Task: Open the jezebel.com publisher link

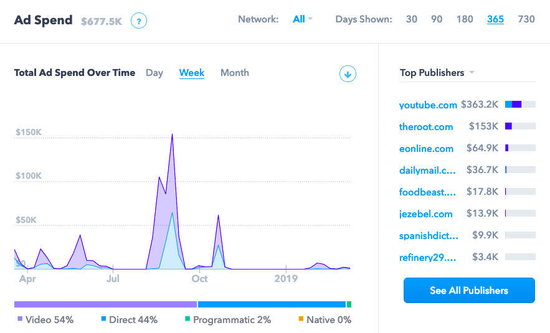Action: (x=426, y=214)
